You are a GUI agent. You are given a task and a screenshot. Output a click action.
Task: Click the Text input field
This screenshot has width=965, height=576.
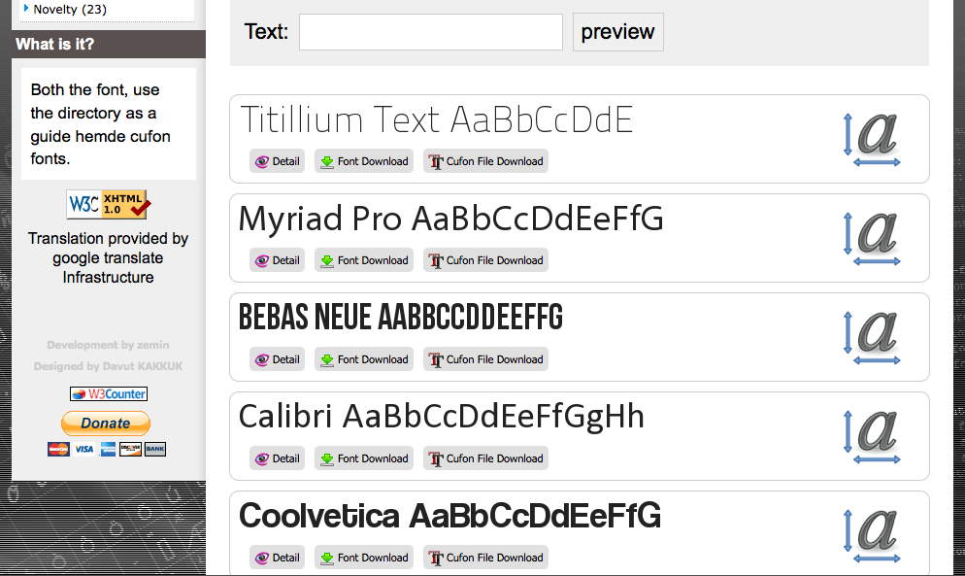coord(430,32)
